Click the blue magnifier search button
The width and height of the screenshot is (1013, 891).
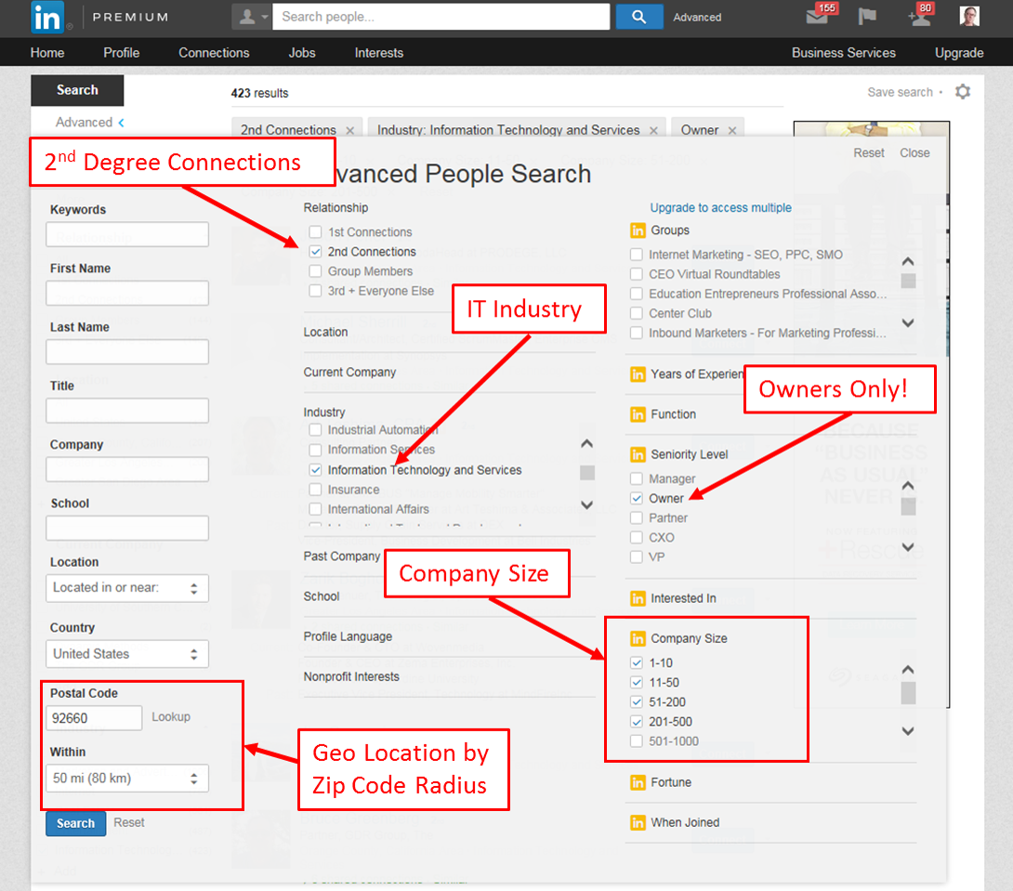[638, 17]
